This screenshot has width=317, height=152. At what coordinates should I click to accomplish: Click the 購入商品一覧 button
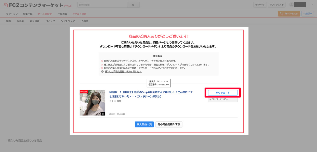144,124
